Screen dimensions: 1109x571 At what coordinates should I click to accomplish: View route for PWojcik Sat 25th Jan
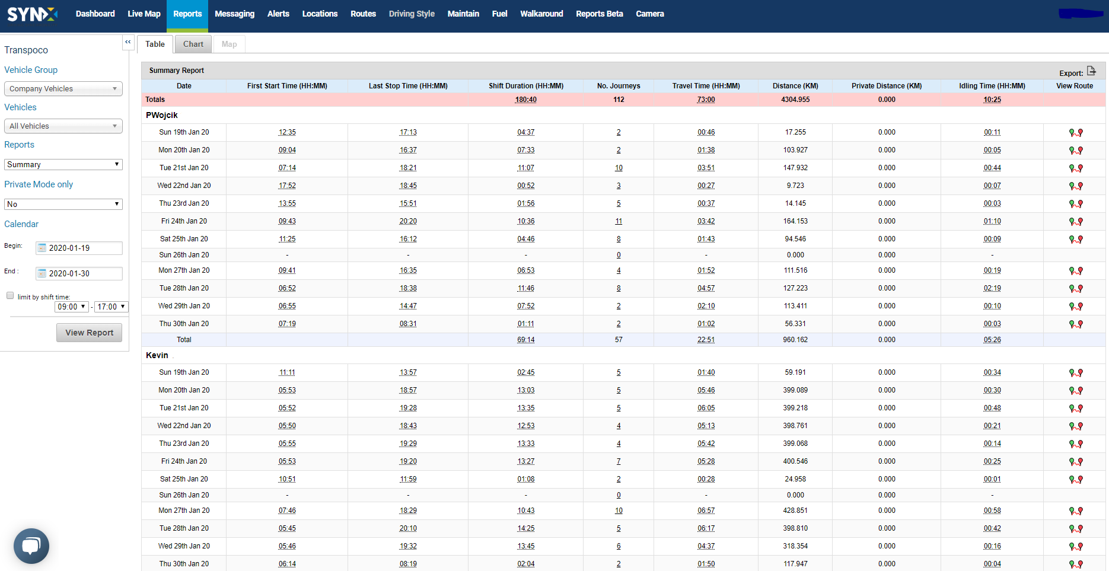(1076, 240)
